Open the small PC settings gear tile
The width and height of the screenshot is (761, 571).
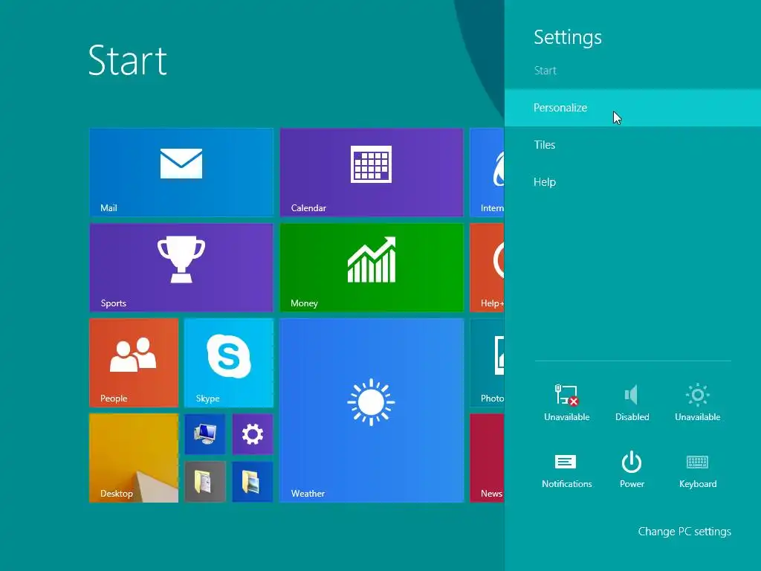[x=253, y=434]
